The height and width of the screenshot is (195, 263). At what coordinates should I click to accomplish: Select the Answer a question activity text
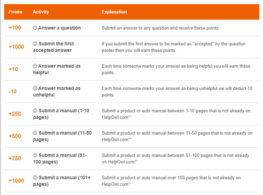(x=59, y=28)
